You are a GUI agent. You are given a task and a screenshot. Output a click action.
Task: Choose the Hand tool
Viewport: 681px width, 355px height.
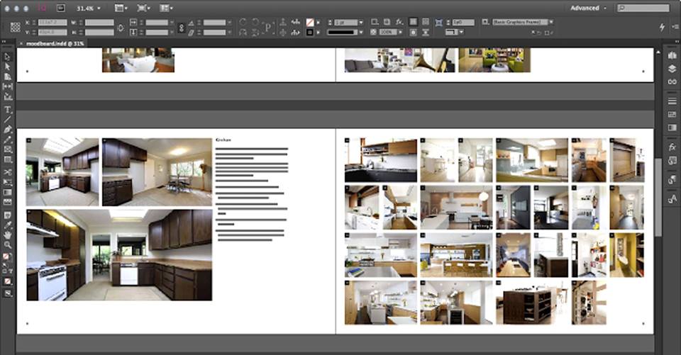click(x=8, y=234)
